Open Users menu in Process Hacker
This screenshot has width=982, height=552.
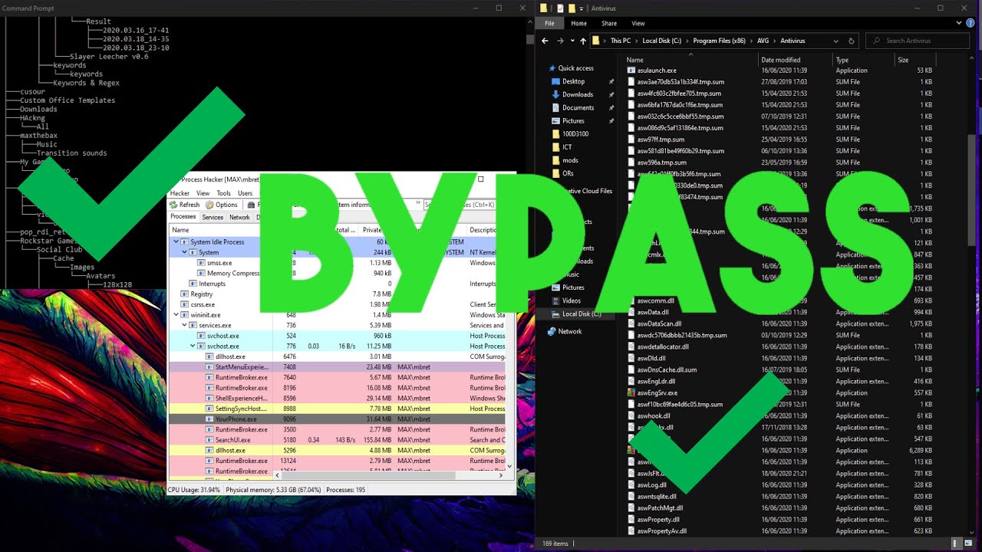tap(245, 193)
